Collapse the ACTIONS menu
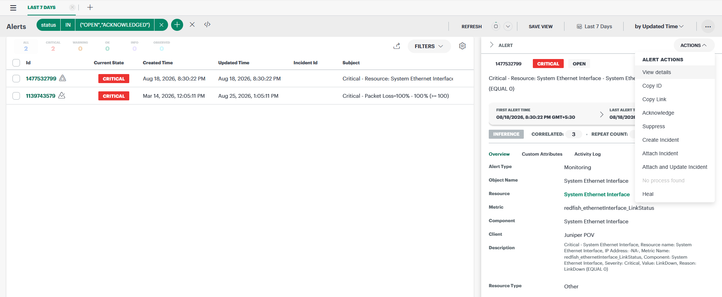 tap(693, 45)
